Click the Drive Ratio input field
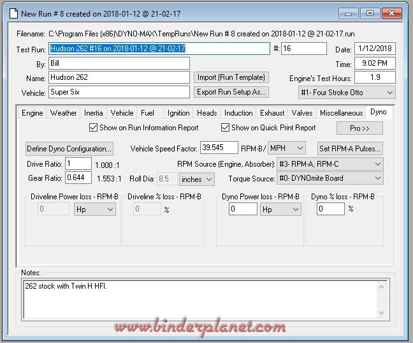Viewport: 413px width, 343px height. coord(78,164)
